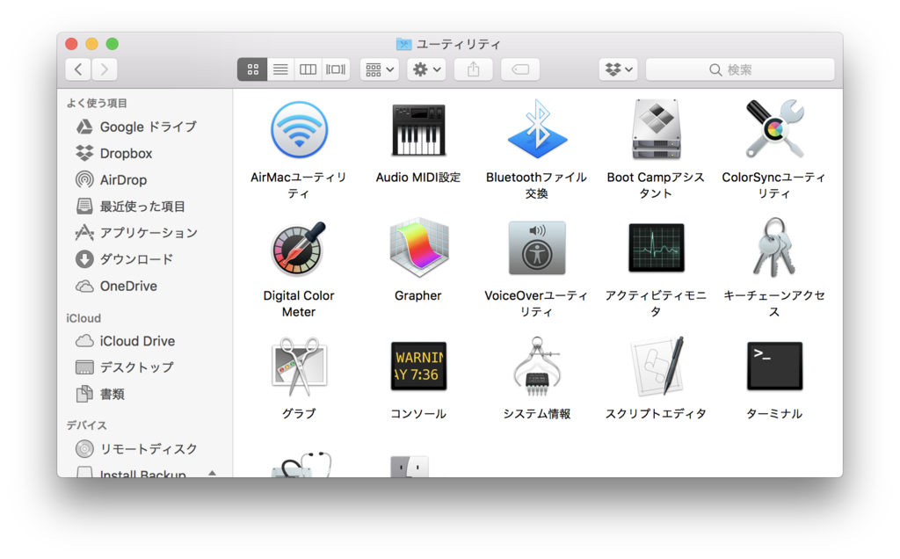Image resolution: width=900 pixels, height=559 pixels.
Task: Open AirMacユーティリティ
Action: [299, 129]
